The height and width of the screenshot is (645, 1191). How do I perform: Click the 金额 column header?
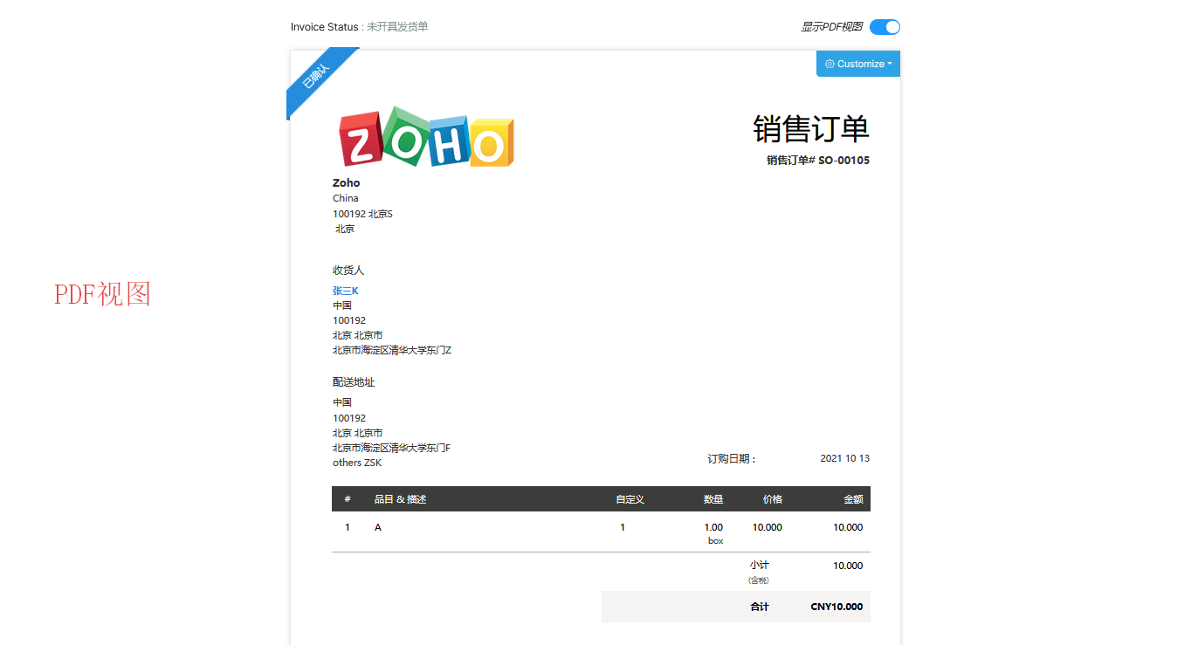[x=852, y=499]
